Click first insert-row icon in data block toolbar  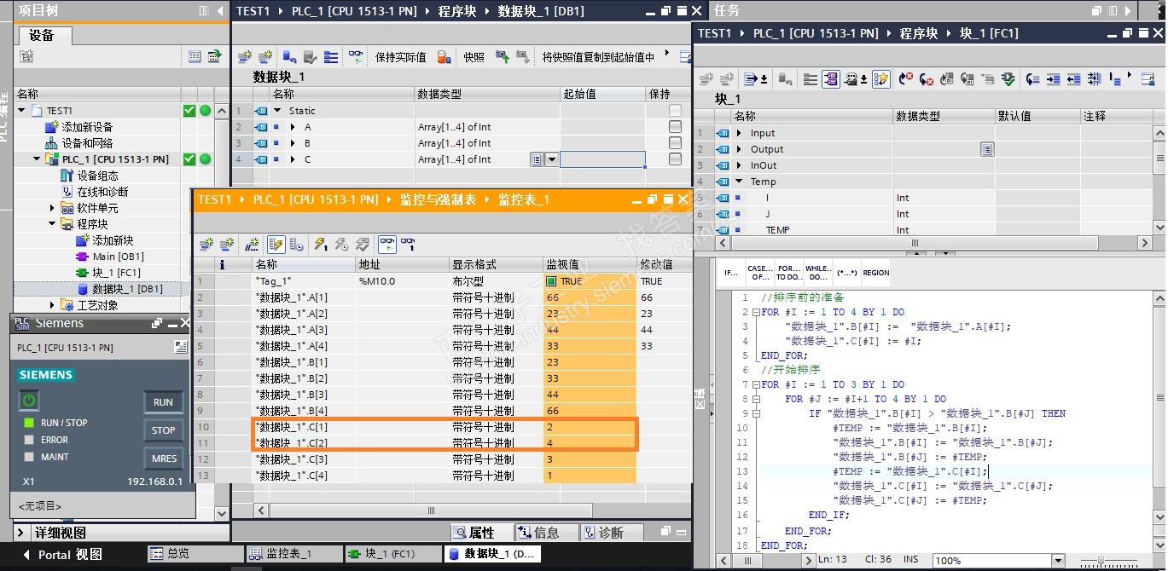245,57
